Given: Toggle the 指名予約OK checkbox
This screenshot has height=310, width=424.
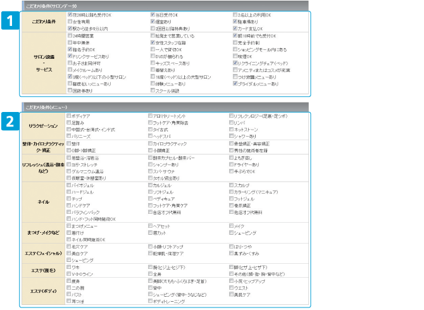Looking at the screenshot, I should point(70,49).
